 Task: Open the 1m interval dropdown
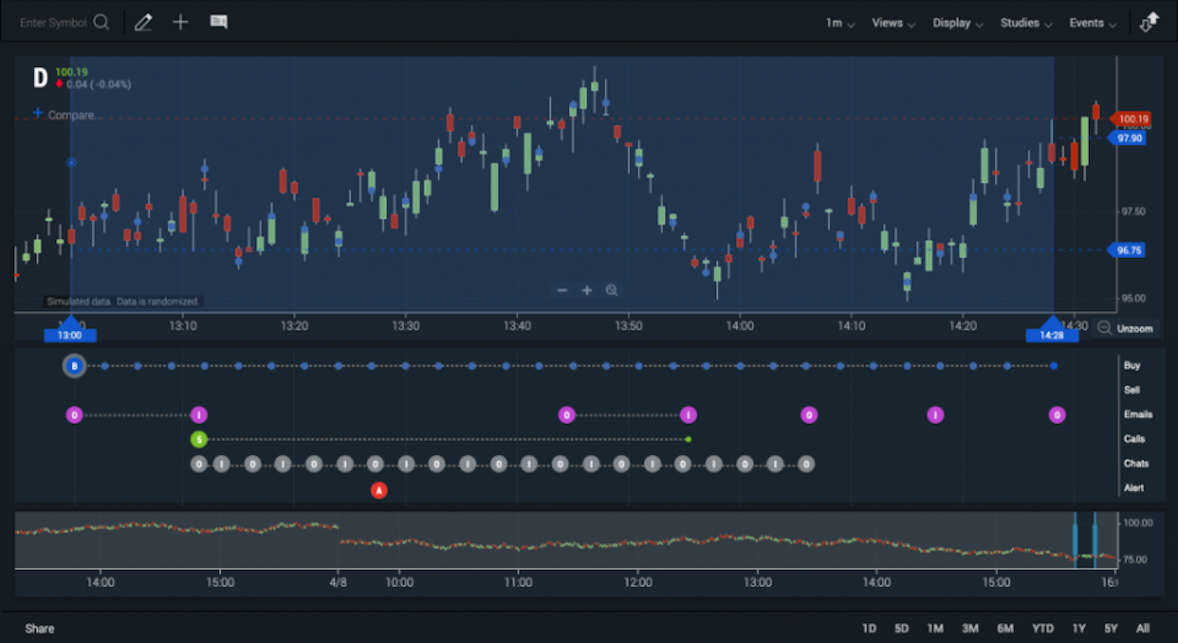coord(840,23)
